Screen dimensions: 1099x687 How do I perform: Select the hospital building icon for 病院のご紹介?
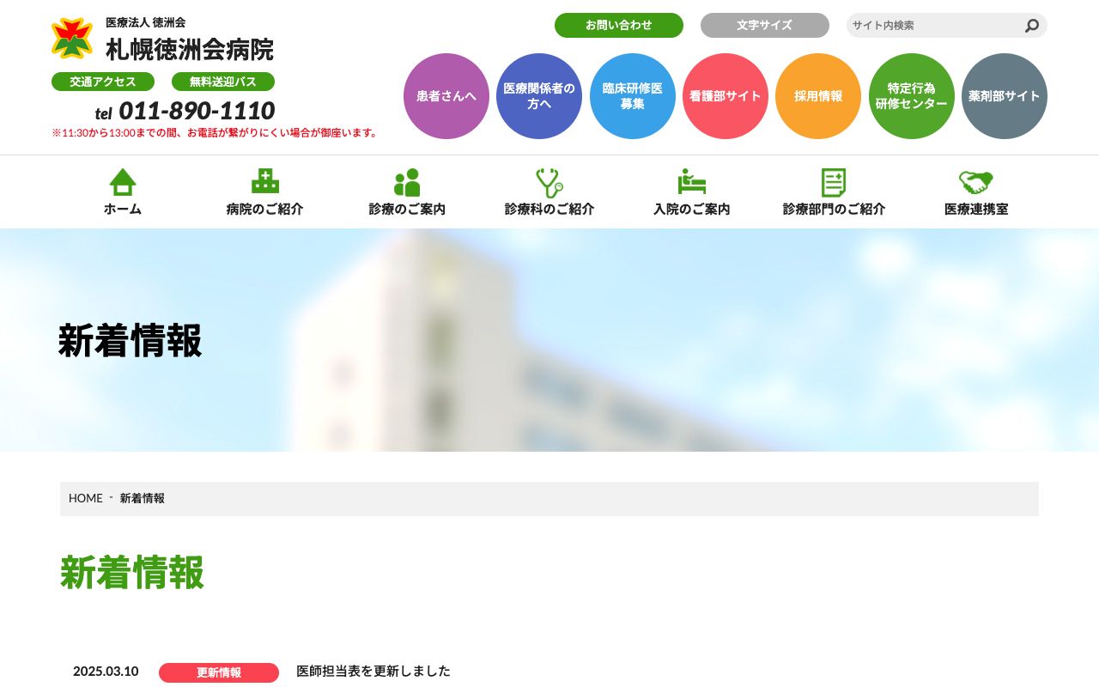pos(264,182)
